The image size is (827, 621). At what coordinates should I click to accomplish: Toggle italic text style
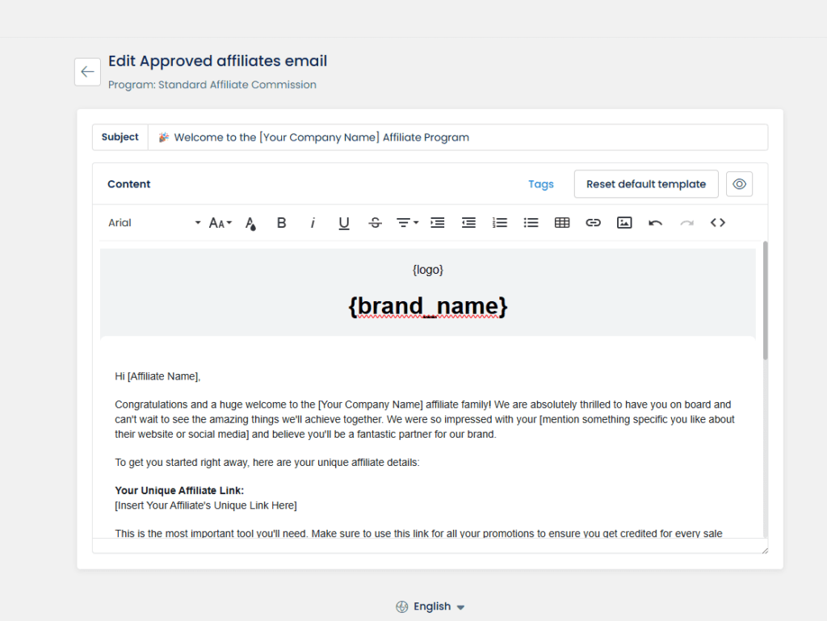[x=313, y=223]
